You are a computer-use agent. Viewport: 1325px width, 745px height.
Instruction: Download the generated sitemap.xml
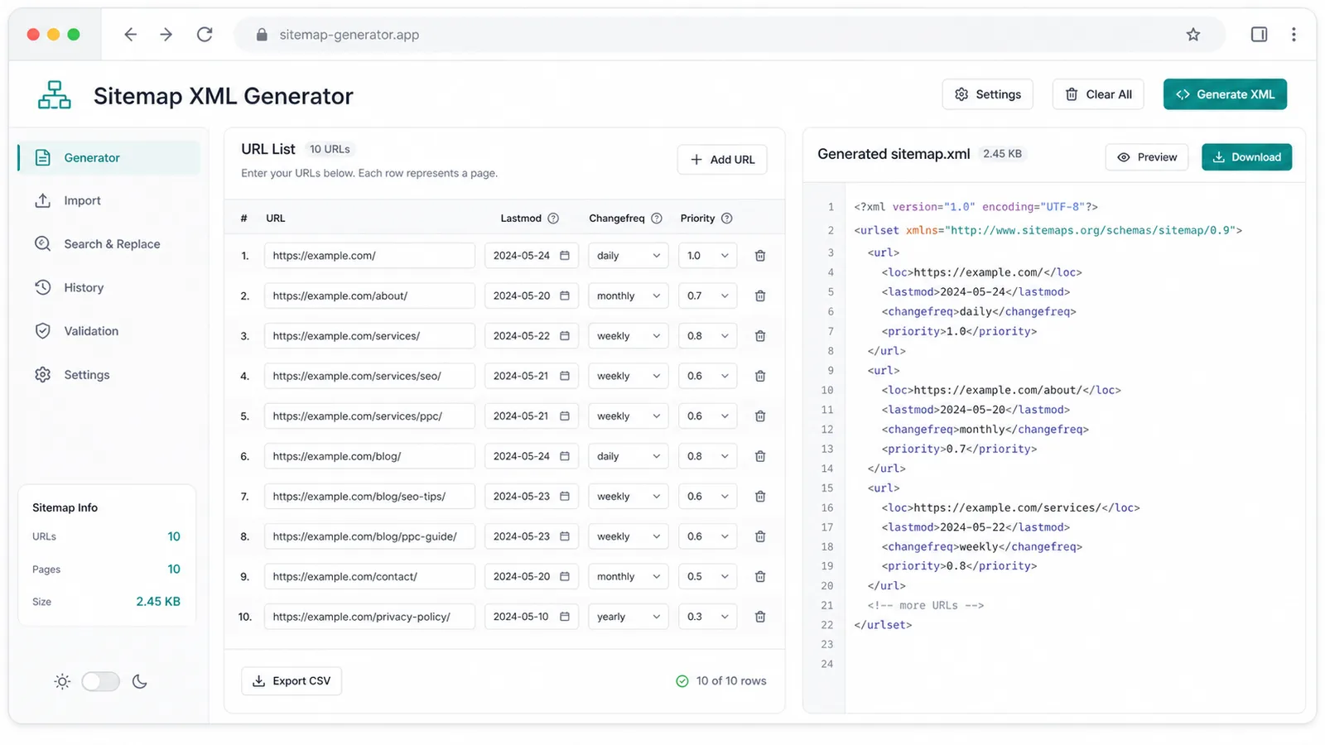point(1246,157)
